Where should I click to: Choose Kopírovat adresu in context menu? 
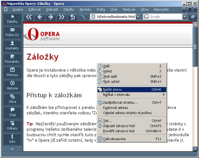pyautogui.click(x=132, y=108)
